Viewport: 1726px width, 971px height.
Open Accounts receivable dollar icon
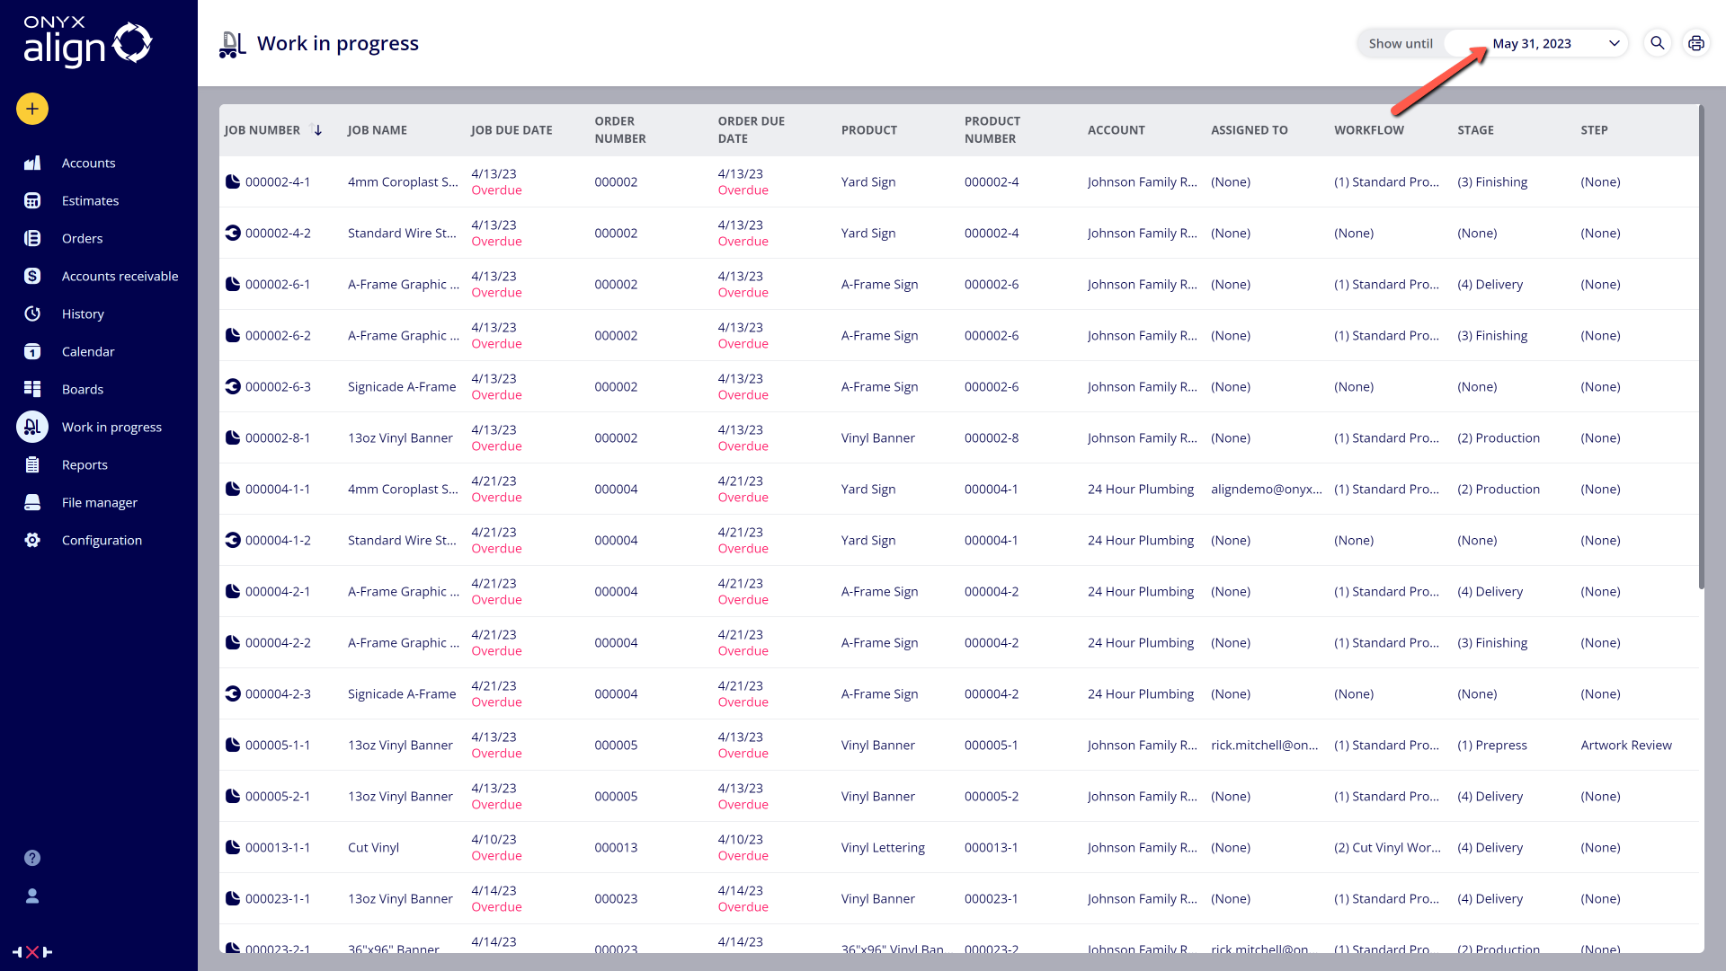tap(32, 276)
